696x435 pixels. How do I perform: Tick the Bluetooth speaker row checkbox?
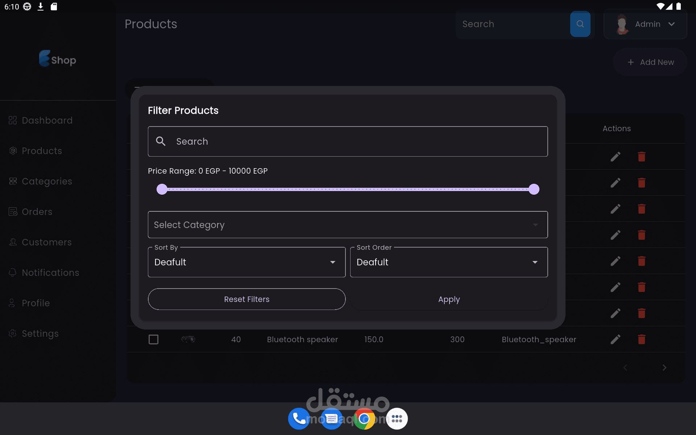[154, 339]
